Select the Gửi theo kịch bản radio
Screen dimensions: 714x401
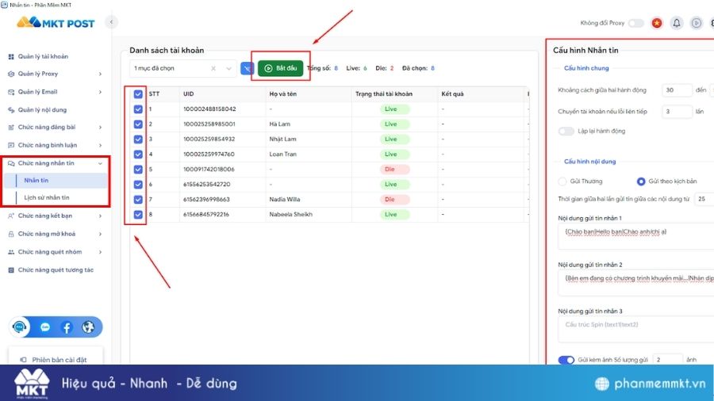coord(641,181)
